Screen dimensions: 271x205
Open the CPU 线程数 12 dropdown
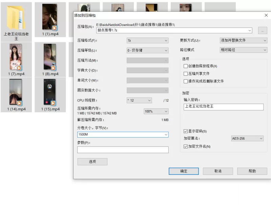coord(139,100)
